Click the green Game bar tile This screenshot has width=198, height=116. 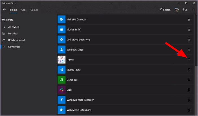click(x=61, y=80)
